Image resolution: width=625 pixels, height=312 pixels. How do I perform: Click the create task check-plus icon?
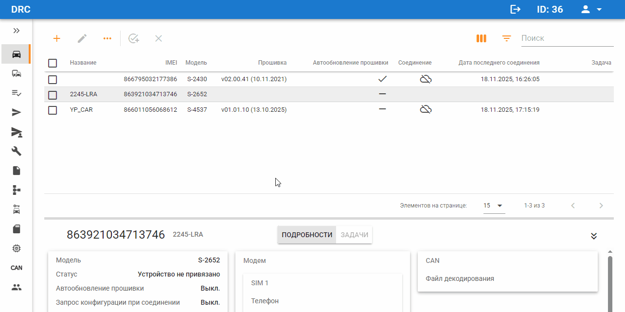pyautogui.click(x=134, y=38)
